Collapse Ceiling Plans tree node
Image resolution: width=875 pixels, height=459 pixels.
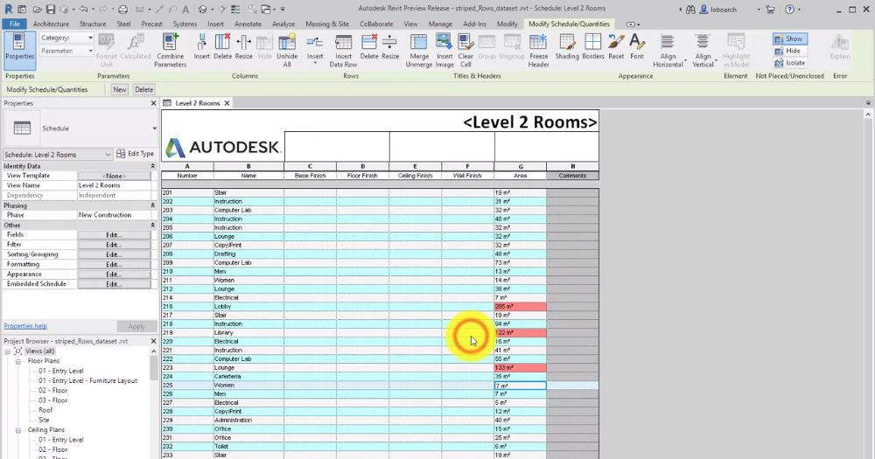tap(17, 430)
